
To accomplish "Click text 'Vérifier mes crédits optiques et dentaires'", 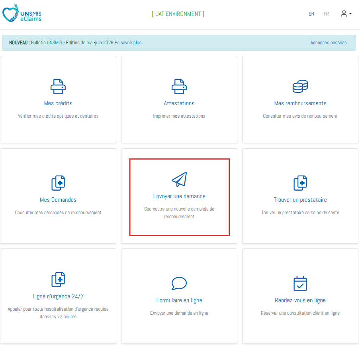I will pos(58,116).
